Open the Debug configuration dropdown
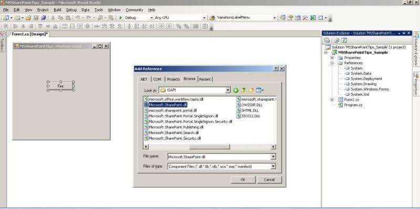The width and height of the screenshot is (420, 209). pyautogui.click(x=151, y=18)
